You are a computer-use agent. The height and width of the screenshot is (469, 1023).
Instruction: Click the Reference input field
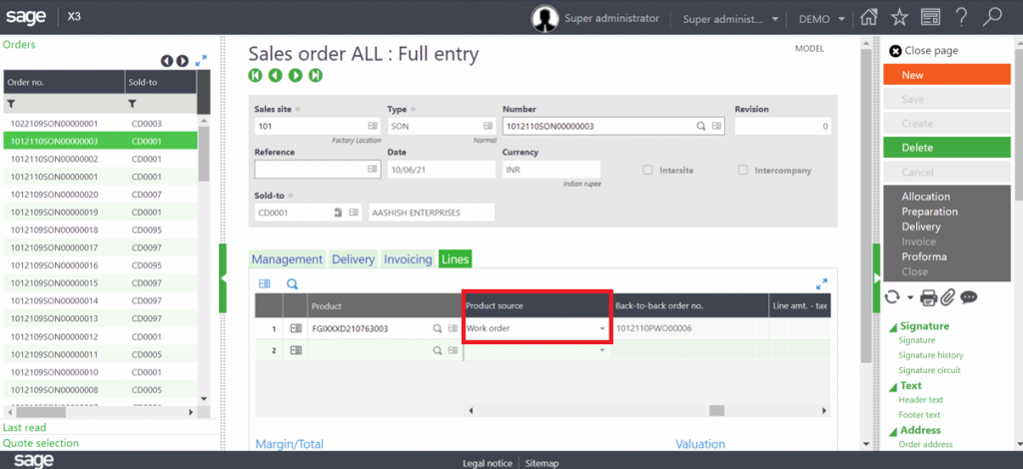tap(318, 170)
